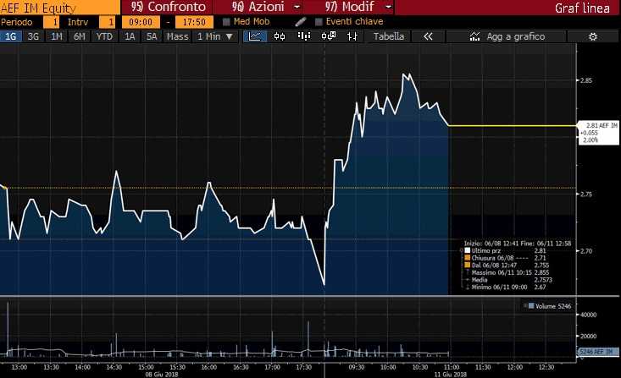Enable the Eventi chiave checkbox

tap(319, 22)
